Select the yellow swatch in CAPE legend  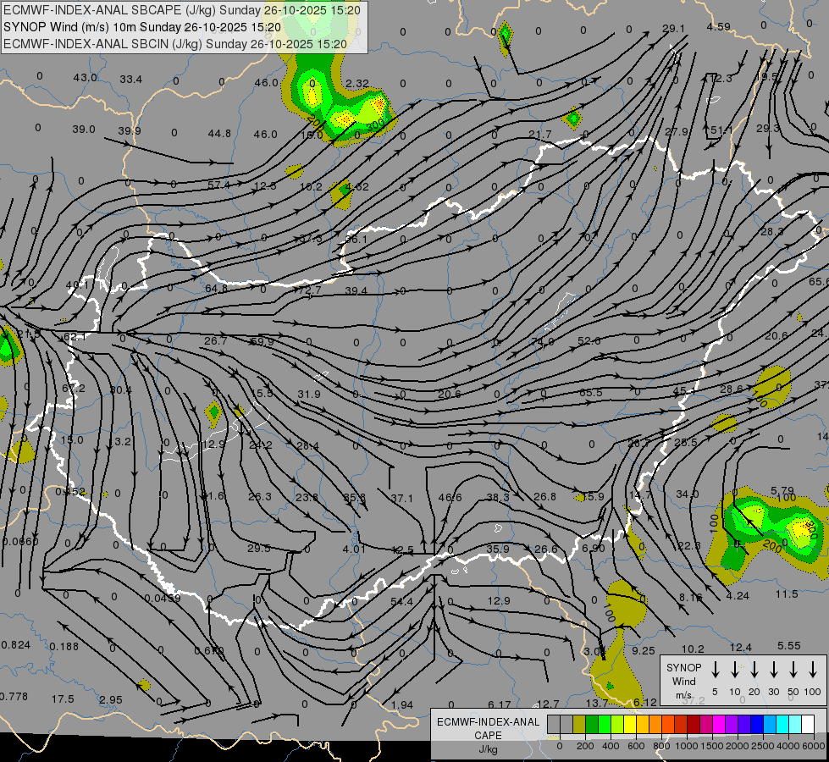(x=630, y=725)
